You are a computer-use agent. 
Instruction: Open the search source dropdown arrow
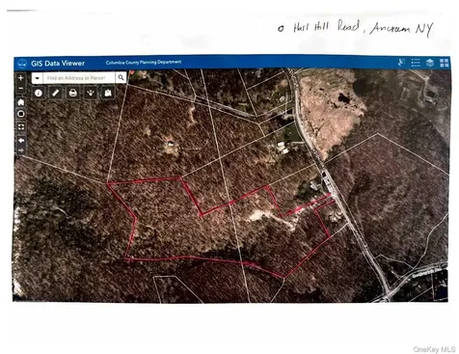click(x=38, y=78)
